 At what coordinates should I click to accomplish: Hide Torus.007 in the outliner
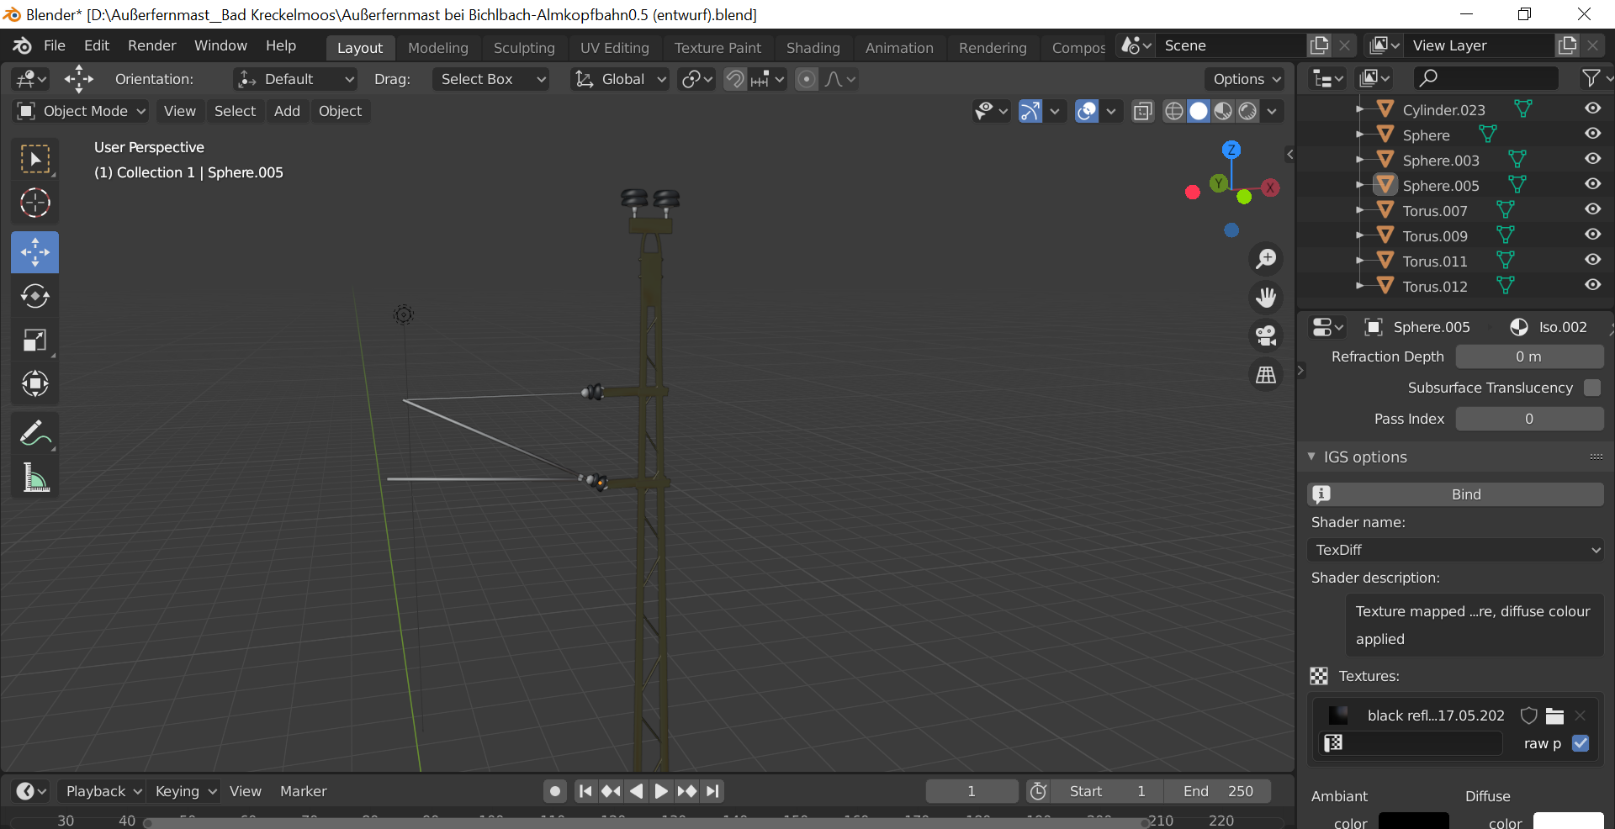[x=1592, y=210]
